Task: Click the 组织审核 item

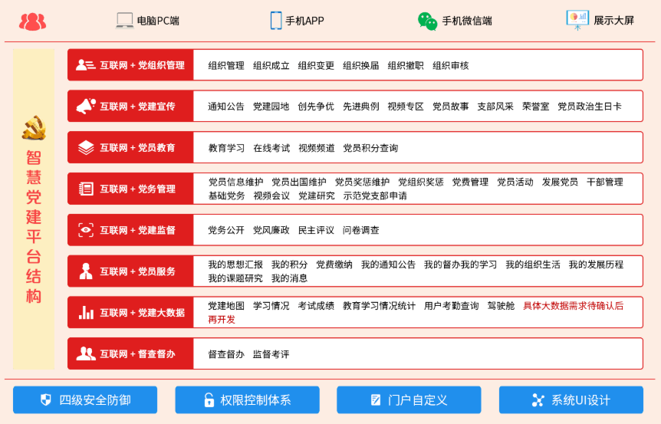Action: [451, 65]
